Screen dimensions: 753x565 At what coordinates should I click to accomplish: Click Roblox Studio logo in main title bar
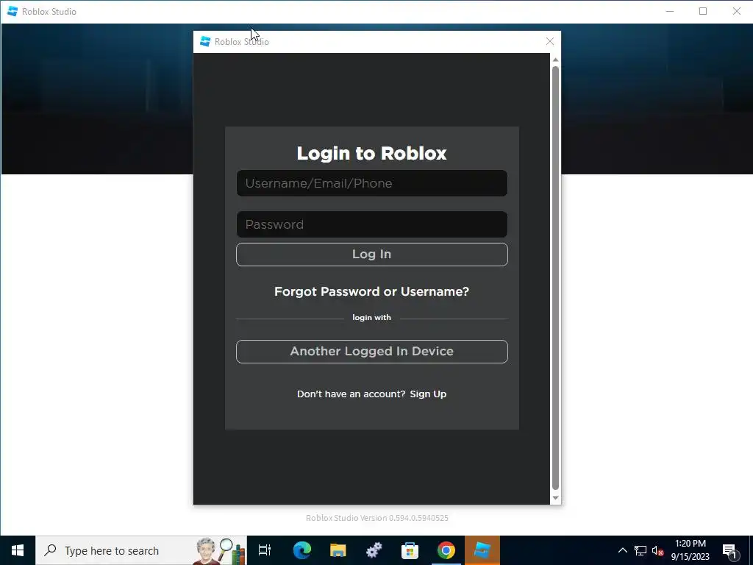point(13,11)
